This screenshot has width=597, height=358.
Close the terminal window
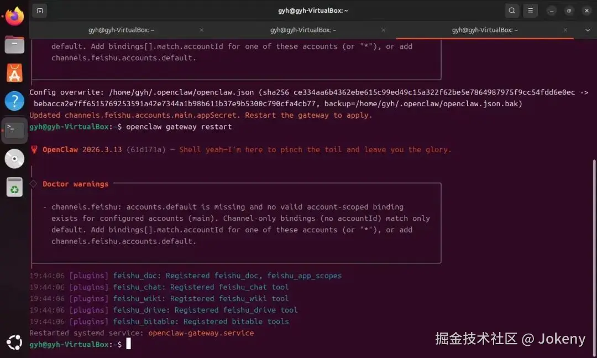pyautogui.click(x=586, y=11)
